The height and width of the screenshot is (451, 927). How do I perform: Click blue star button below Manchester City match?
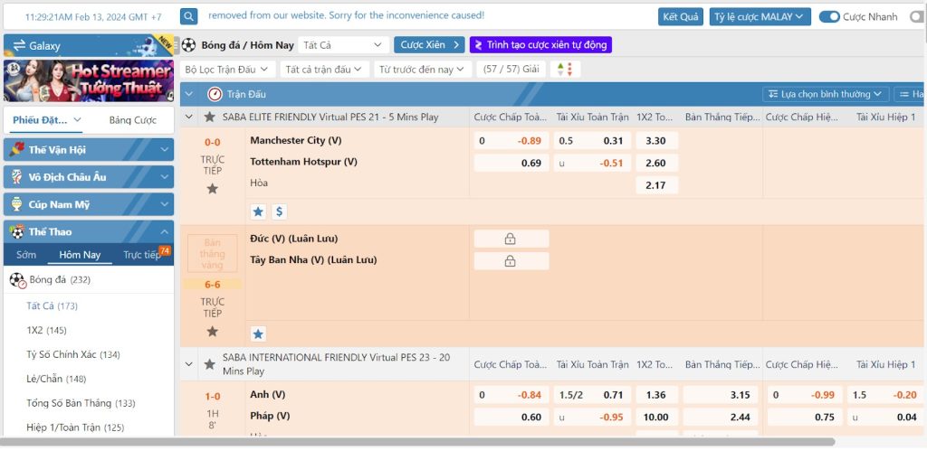[258, 211]
